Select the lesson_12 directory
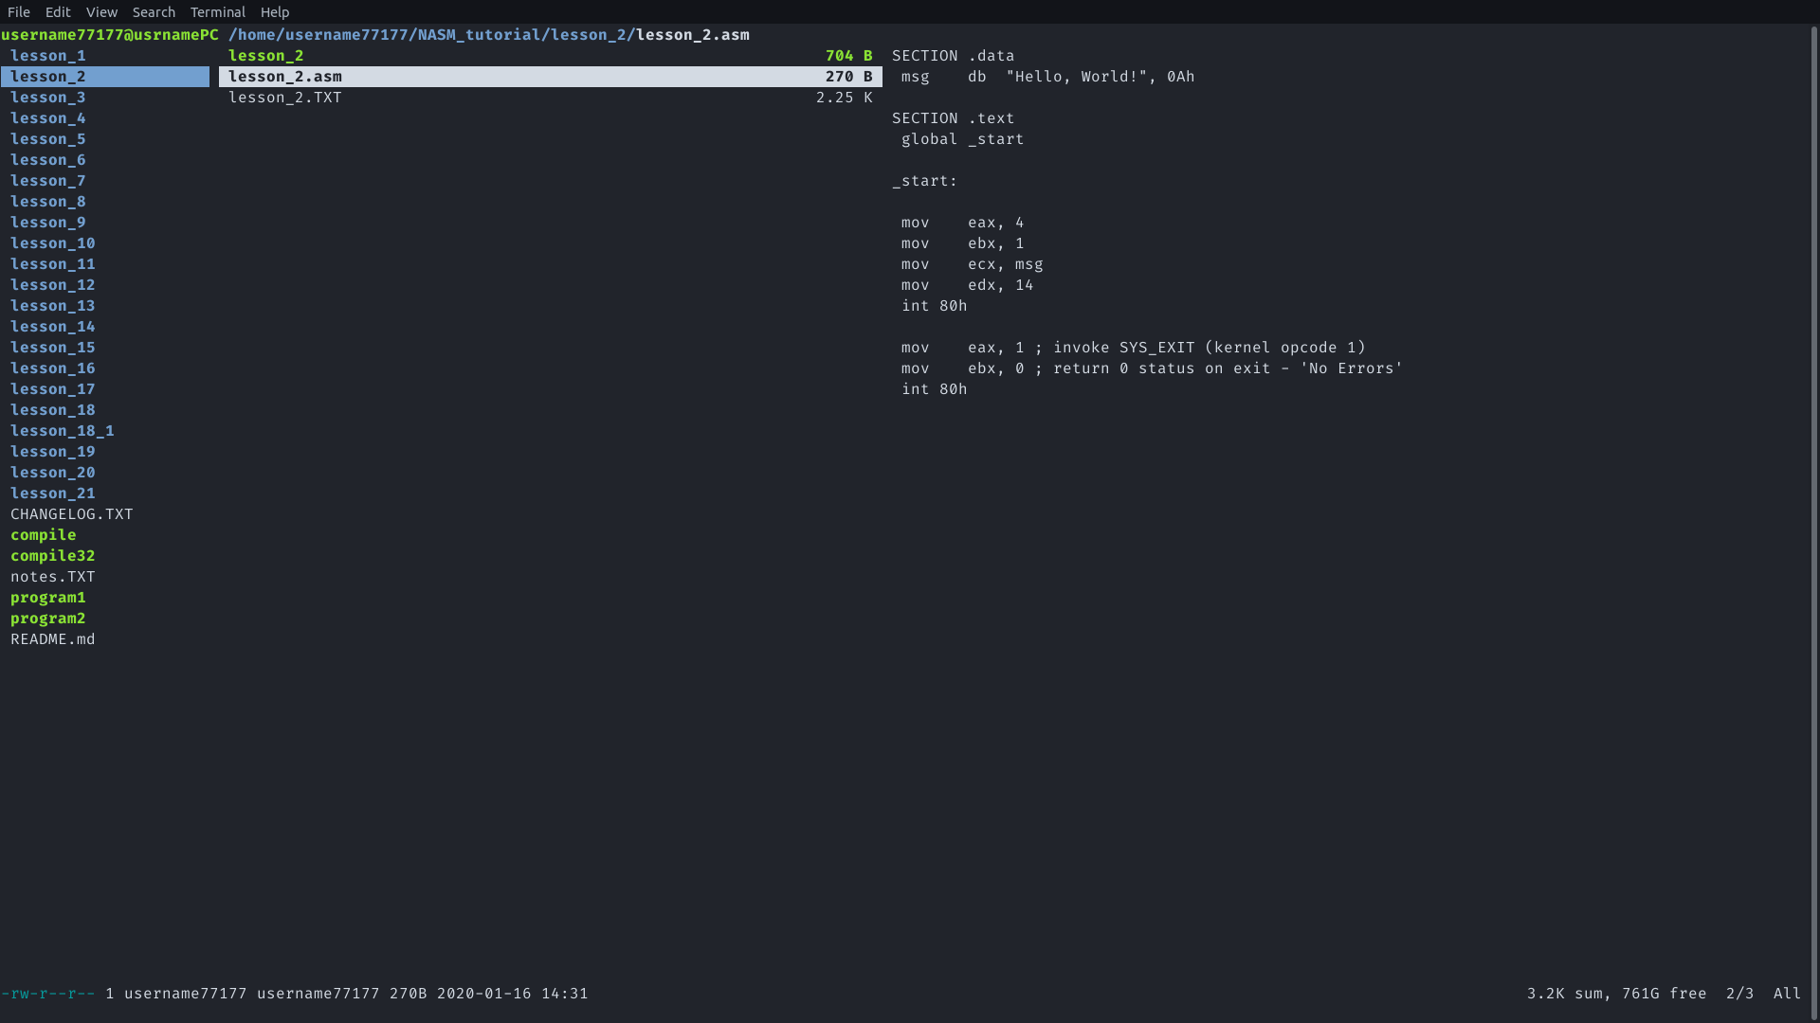This screenshot has height=1023, width=1820. [53, 285]
